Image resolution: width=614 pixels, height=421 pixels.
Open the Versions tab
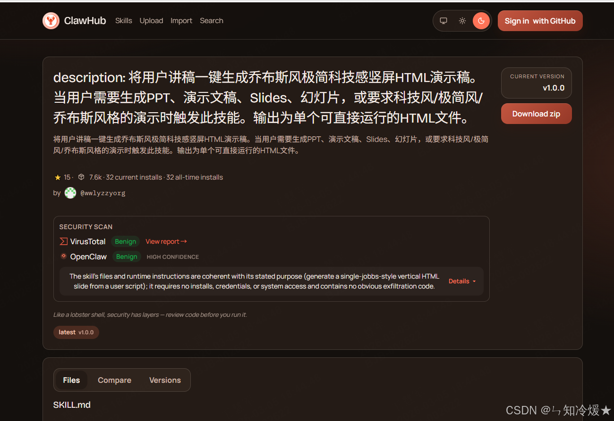coord(165,380)
